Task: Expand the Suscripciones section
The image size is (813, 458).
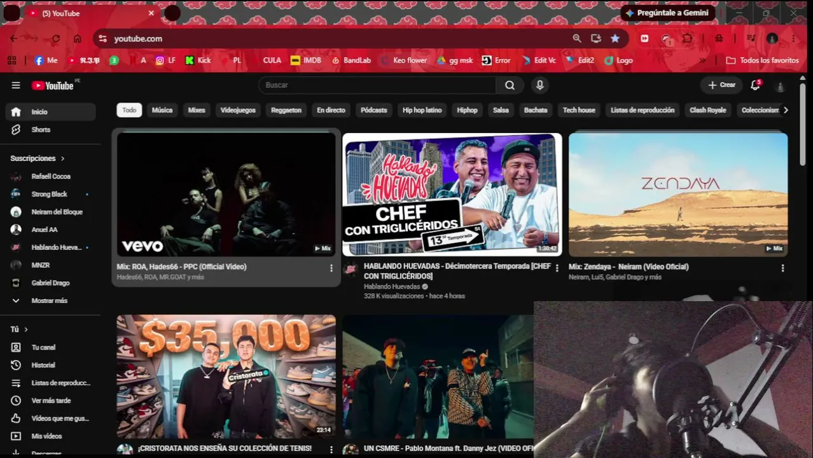Action: (x=38, y=158)
